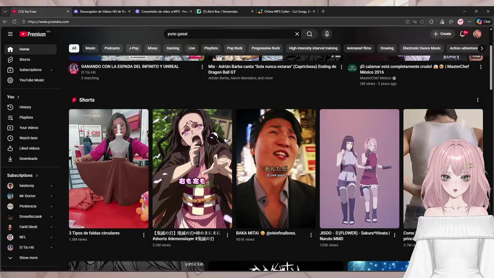Play the Sakura Hinata Naruto MMD short
Image resolution: width=494 pixels, height=278 pixels.
pos(360,169)
